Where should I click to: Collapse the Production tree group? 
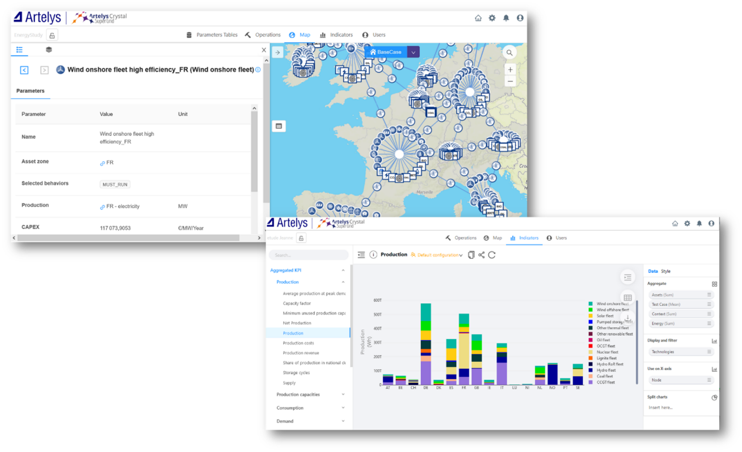(343, 282)
